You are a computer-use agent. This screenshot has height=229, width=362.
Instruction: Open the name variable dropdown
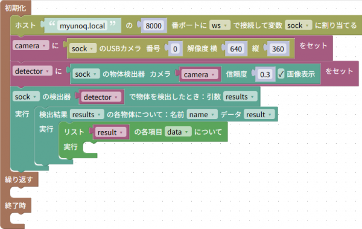click(202, 115)
